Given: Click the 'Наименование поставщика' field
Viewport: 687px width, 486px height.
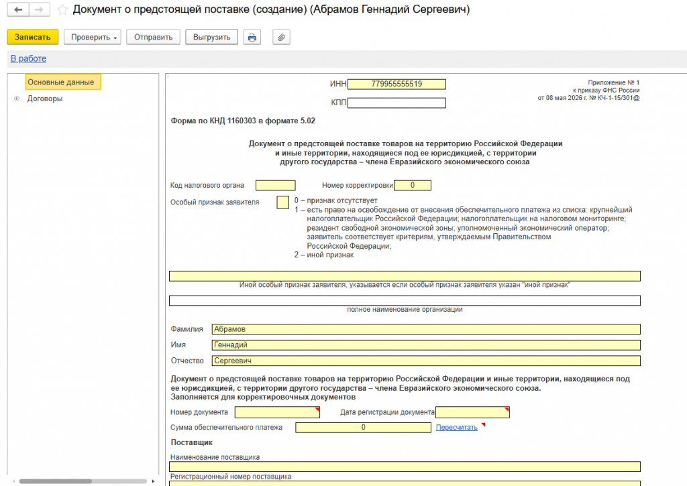Looking at the screenshot, I should click(405, 467).
